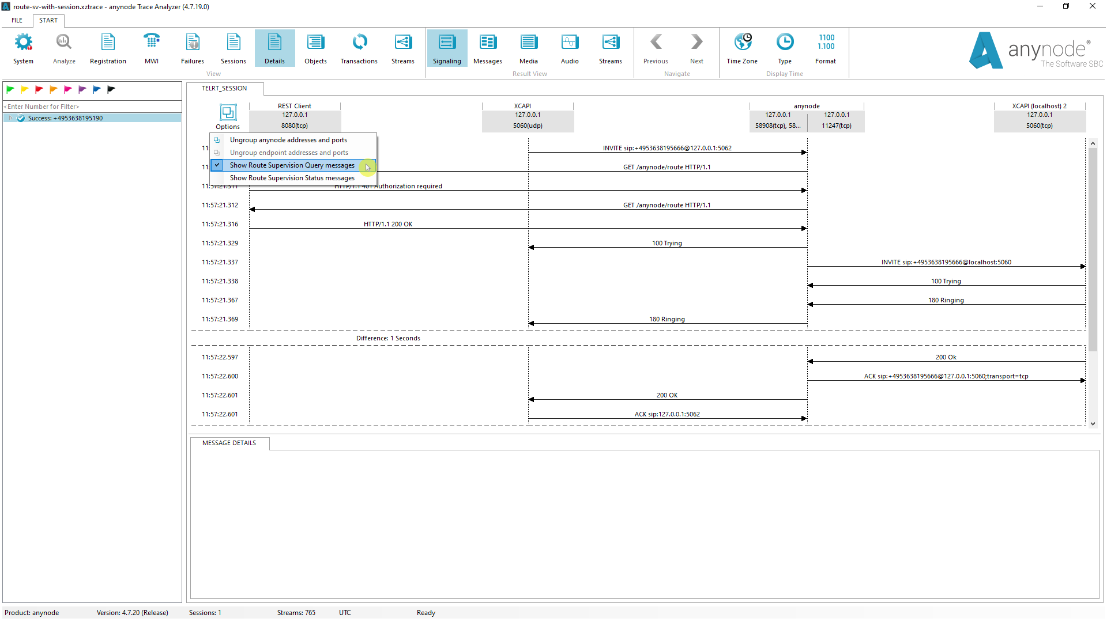Open the MWI view
This screenshot has width=1107, height=622.
(x=152, y=48)
